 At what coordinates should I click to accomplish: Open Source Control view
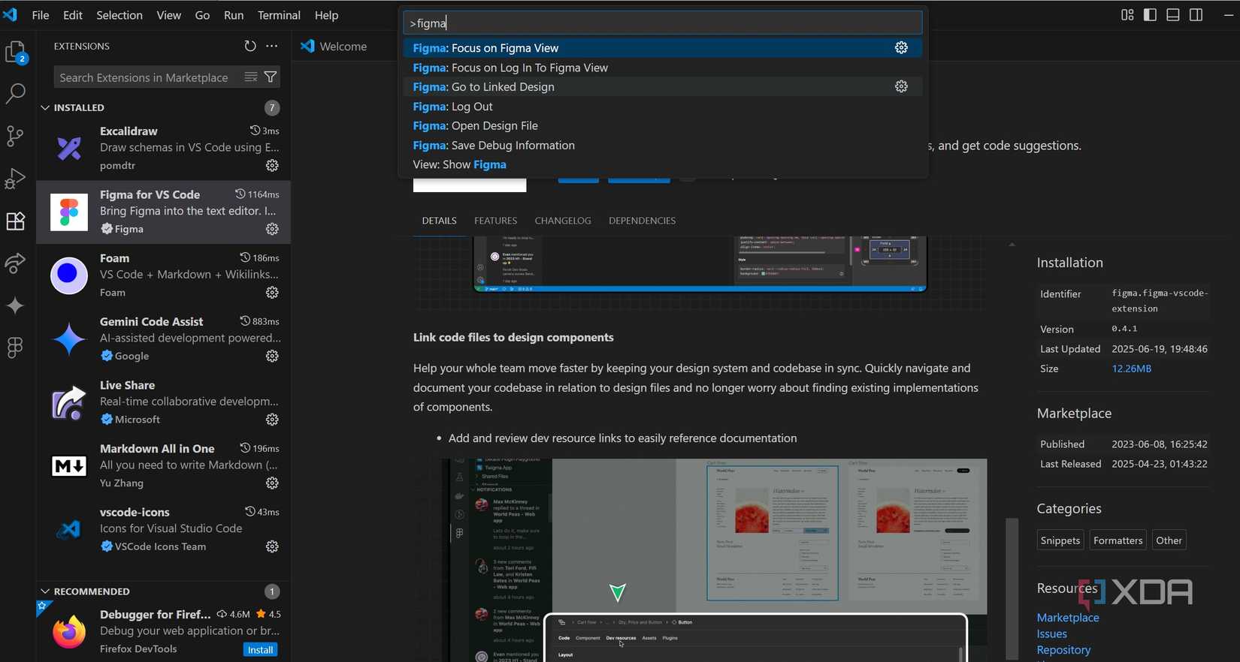click(x=16, y=136)
